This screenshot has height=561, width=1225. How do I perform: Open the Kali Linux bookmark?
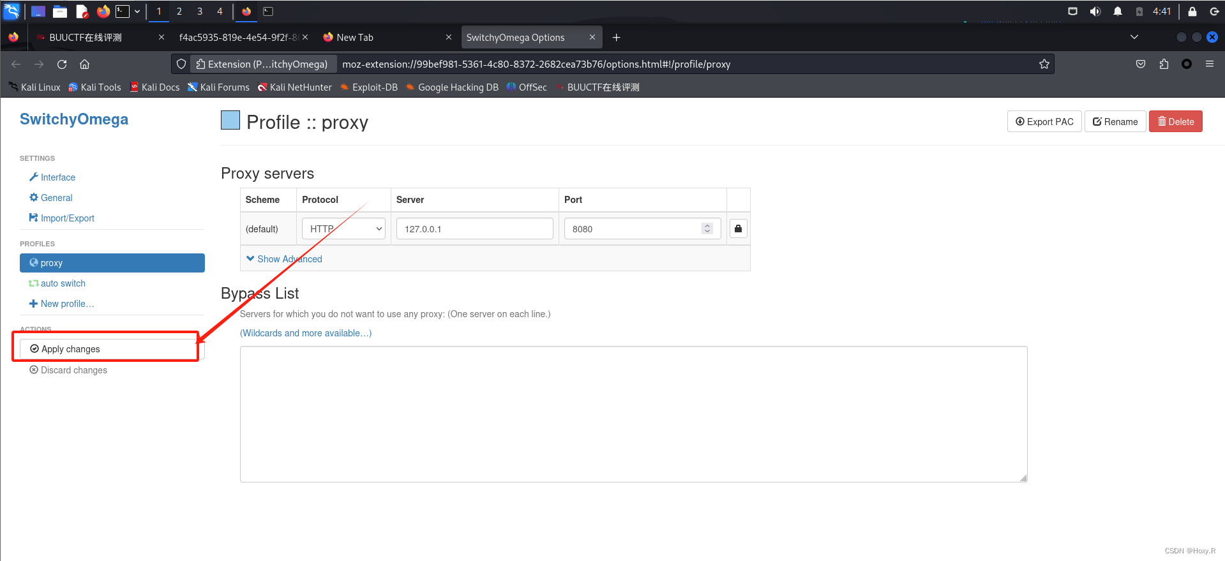pos(34,87)
